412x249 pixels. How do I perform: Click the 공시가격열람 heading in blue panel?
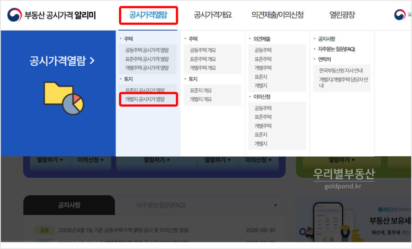click(x=58, y=61)
